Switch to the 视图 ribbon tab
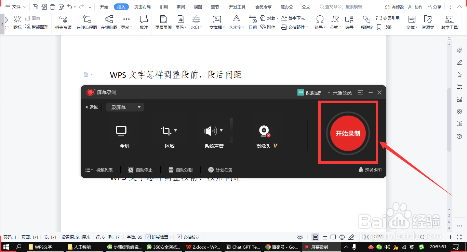467x252 pixels. [198, 7]
